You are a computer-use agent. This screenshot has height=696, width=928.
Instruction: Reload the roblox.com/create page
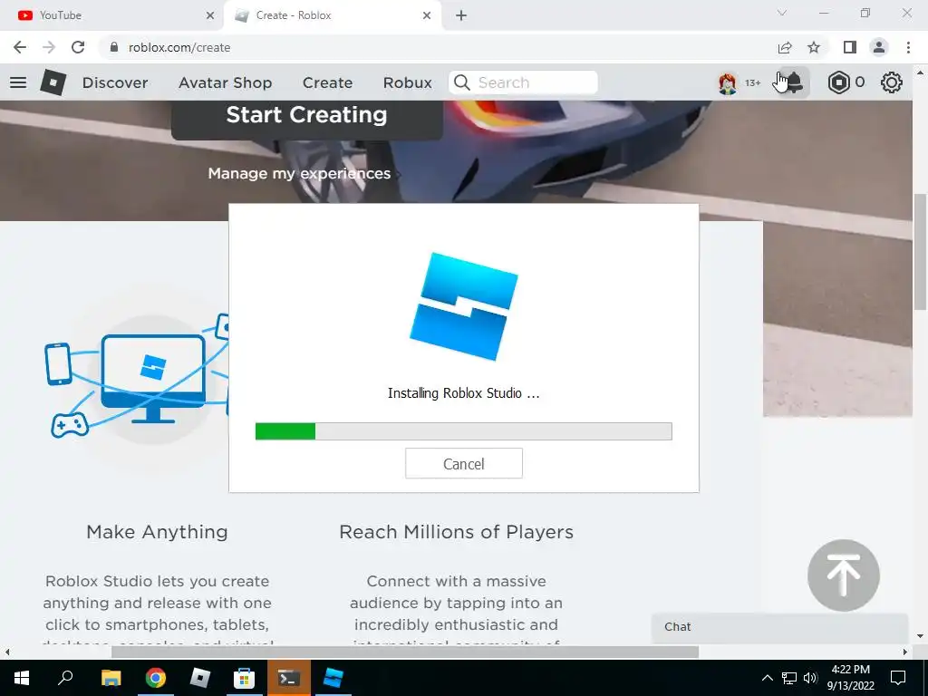78,47
